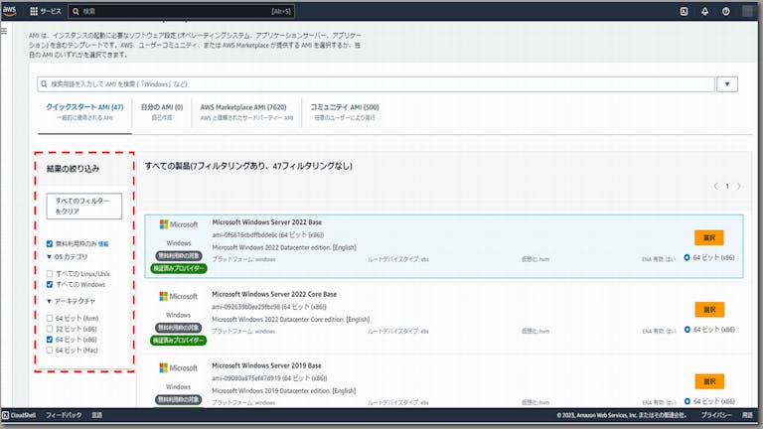Go to next results page arrow

click(x=739, y=187)
